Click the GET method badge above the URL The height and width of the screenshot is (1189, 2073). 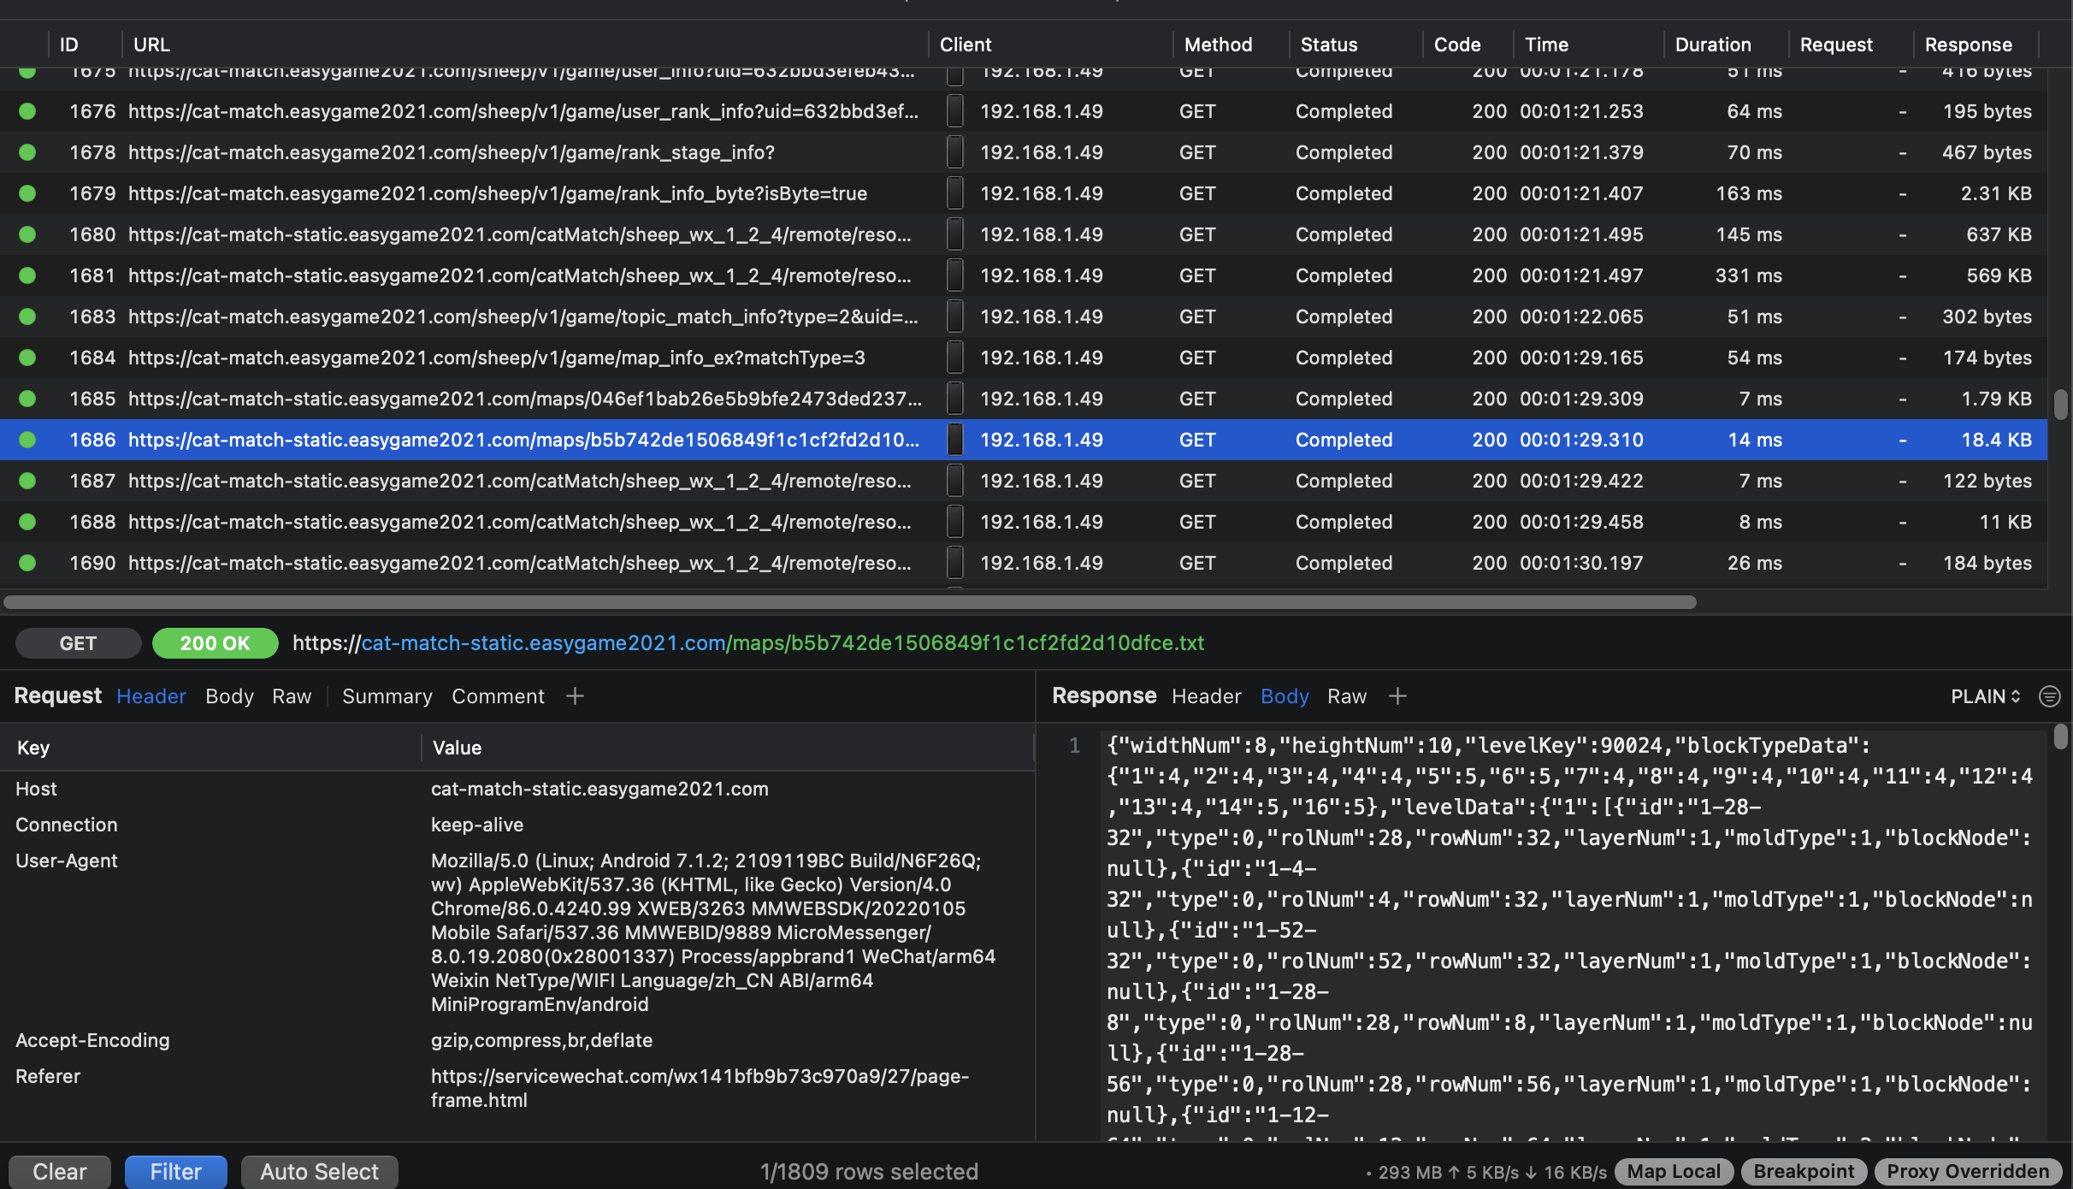click(x=78, y=642)
